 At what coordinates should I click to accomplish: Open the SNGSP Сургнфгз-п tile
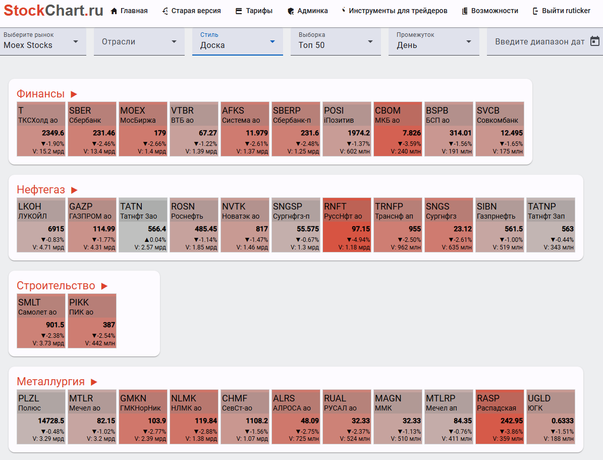click(x=296, y=225)
